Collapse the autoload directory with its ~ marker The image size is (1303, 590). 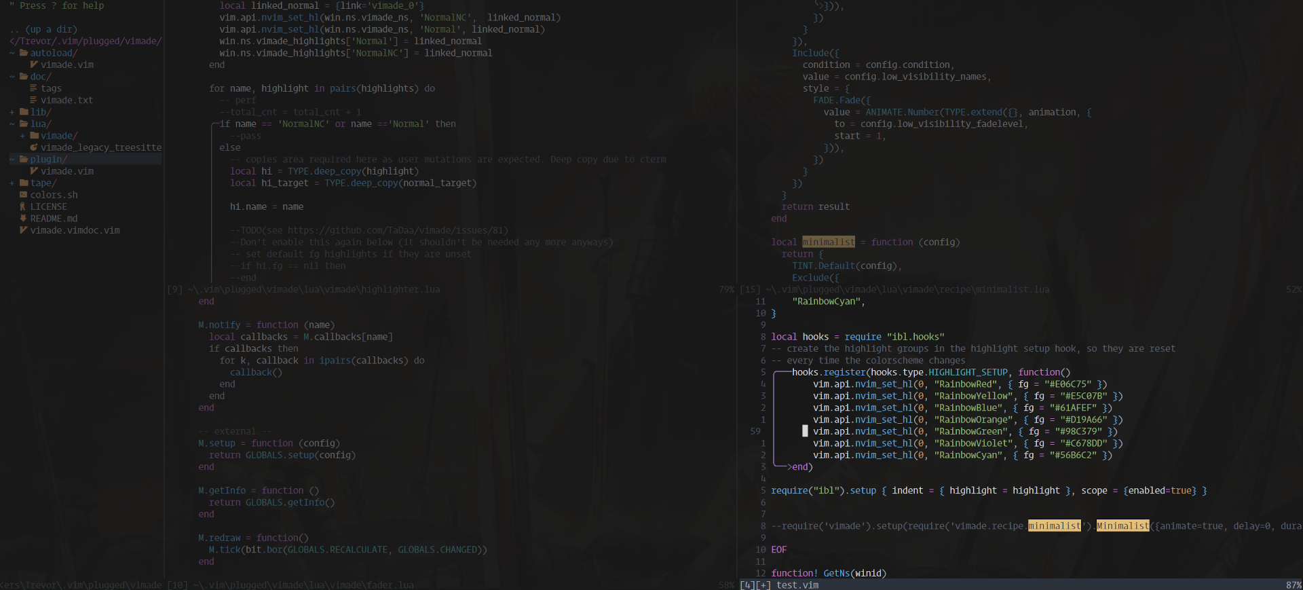(12, 53)
